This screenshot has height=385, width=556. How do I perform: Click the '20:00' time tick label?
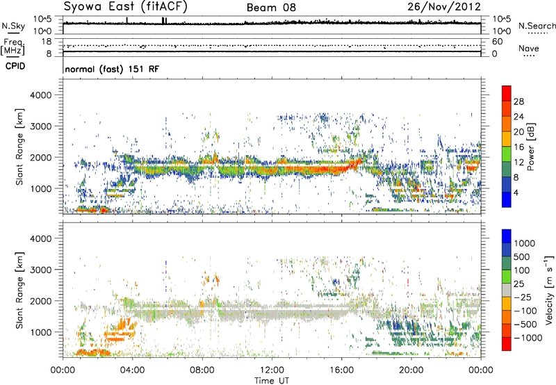coord(411,370)
